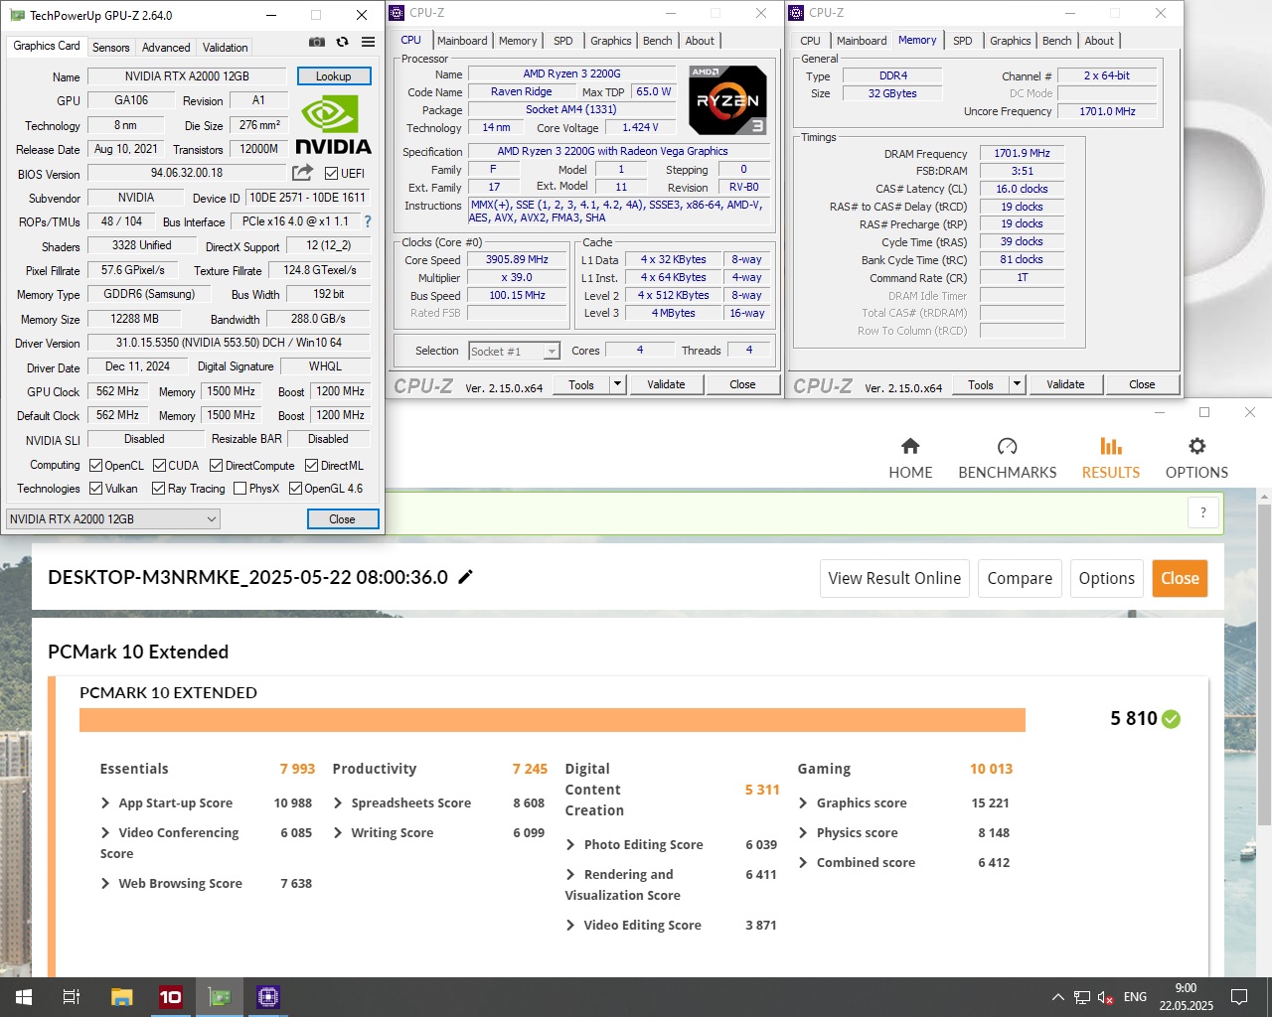Click the network tray icon
This screenshot has height=1017, width=1272.
coord(1082,997)
